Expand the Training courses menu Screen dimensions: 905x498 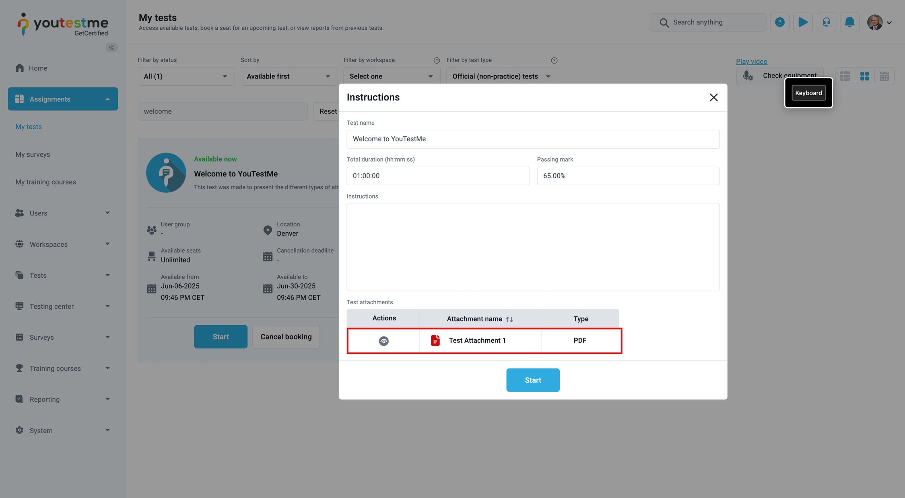[63, 368]
